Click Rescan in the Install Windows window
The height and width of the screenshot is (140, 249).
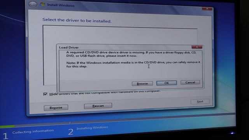(x=98, y=106)
